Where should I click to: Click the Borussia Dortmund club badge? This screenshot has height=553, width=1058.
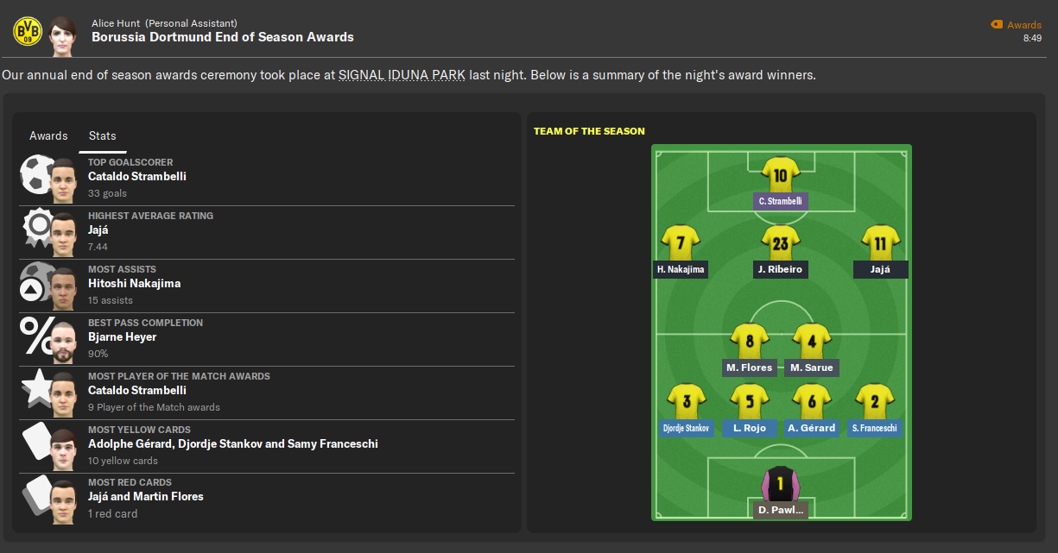pyautogui.click(x=27, y=31)
